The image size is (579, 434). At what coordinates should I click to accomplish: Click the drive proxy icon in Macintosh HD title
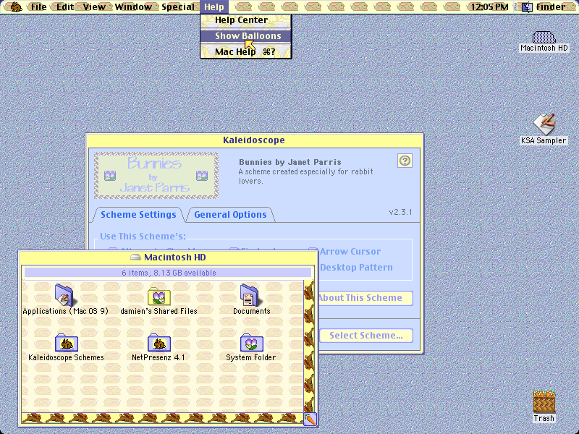click(x=135, y=258)
